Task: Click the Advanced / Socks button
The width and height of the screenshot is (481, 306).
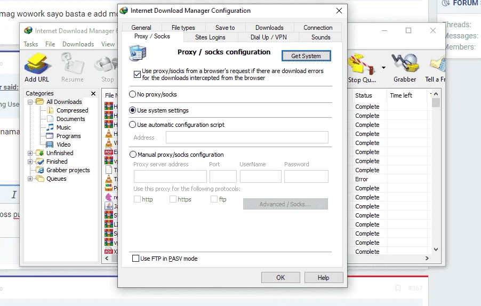Action: (x=285, y=204)
